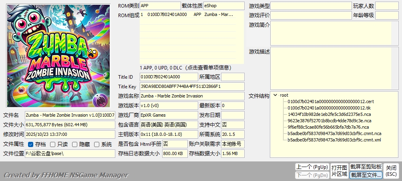Click the 文件位置 file path field
Screen dimensions: 402x181
[70, 154]
